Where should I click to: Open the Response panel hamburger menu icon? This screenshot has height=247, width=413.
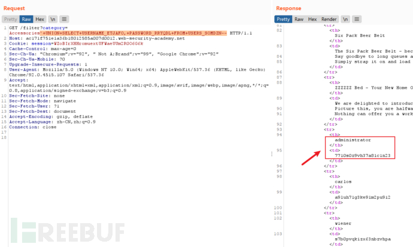[357, 19]
